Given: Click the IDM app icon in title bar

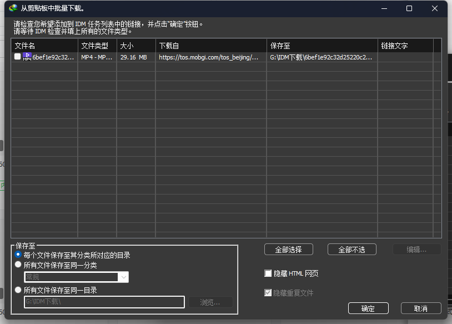Looking at the screenshot, I should point(13,8).
